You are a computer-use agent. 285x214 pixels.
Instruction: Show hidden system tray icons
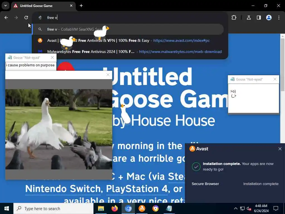click(x=235, y=208)
